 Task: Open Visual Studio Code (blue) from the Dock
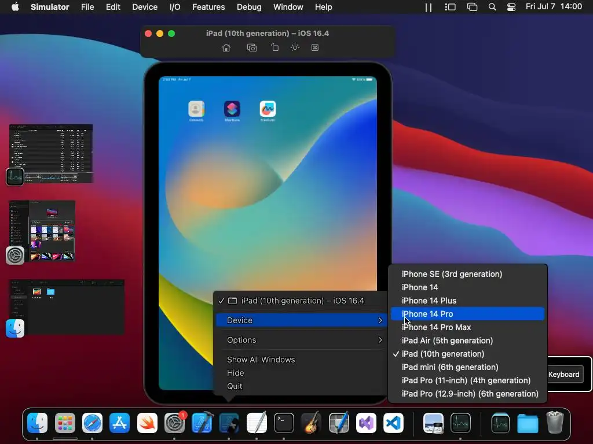[x=393, y=423]
